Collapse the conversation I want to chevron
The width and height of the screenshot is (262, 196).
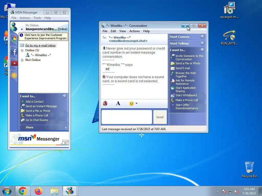[202, 50]
